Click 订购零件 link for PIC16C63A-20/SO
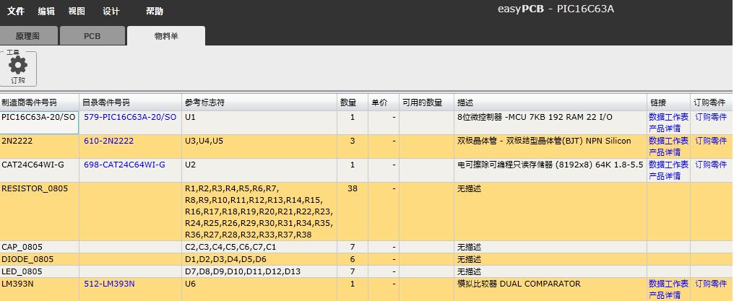The image size is (734, 301). click(711, 117)
